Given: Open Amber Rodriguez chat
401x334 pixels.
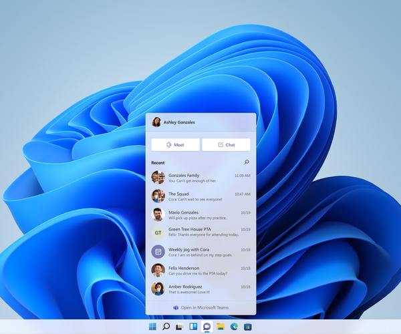Looking at the screenshot, I should (200, 289).
